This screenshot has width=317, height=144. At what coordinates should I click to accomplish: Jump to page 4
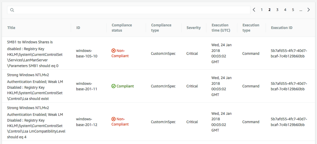(x=285, y=10)
